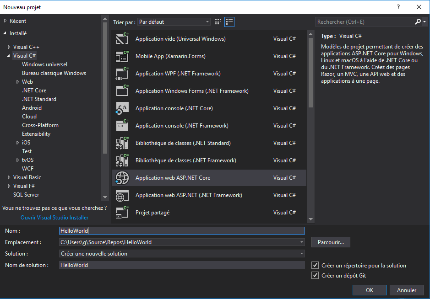This screenshot has height=299, width=430.
Task: Select the SQL Server category
Action: point(26,195)
